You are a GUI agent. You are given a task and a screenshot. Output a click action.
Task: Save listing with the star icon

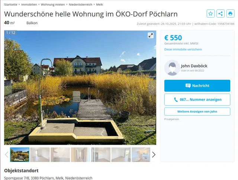pos(210,14)
